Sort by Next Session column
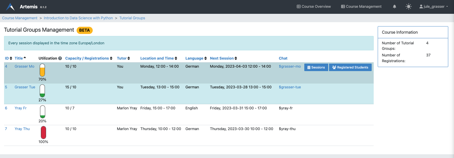The width and height of the screenshot is (454, 158). tap(223, 58)
